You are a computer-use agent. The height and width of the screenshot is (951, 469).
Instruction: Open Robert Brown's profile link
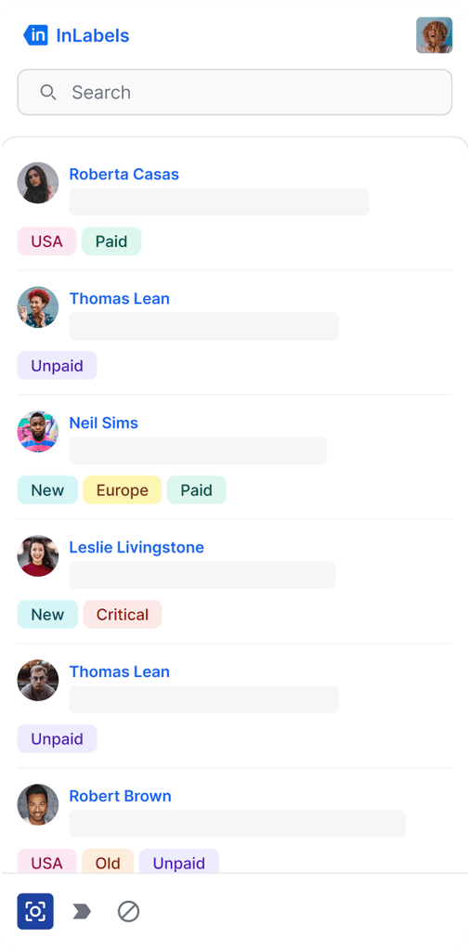coord(120,796)
